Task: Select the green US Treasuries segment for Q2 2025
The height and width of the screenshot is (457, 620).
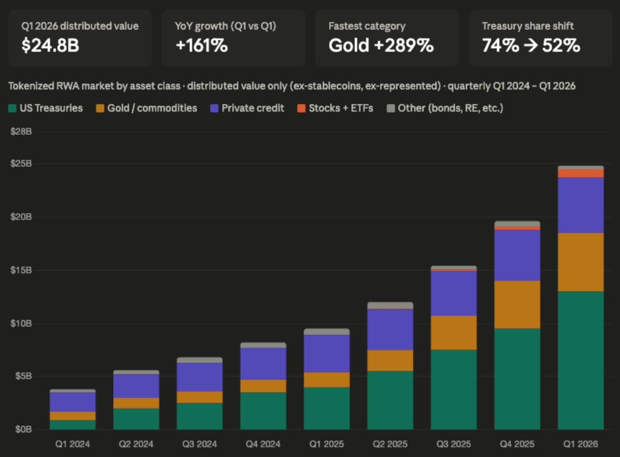Action: click(390, 400)
